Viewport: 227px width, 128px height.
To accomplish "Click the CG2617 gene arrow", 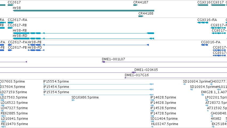I will pyautogui.click(x=11, y=5).
